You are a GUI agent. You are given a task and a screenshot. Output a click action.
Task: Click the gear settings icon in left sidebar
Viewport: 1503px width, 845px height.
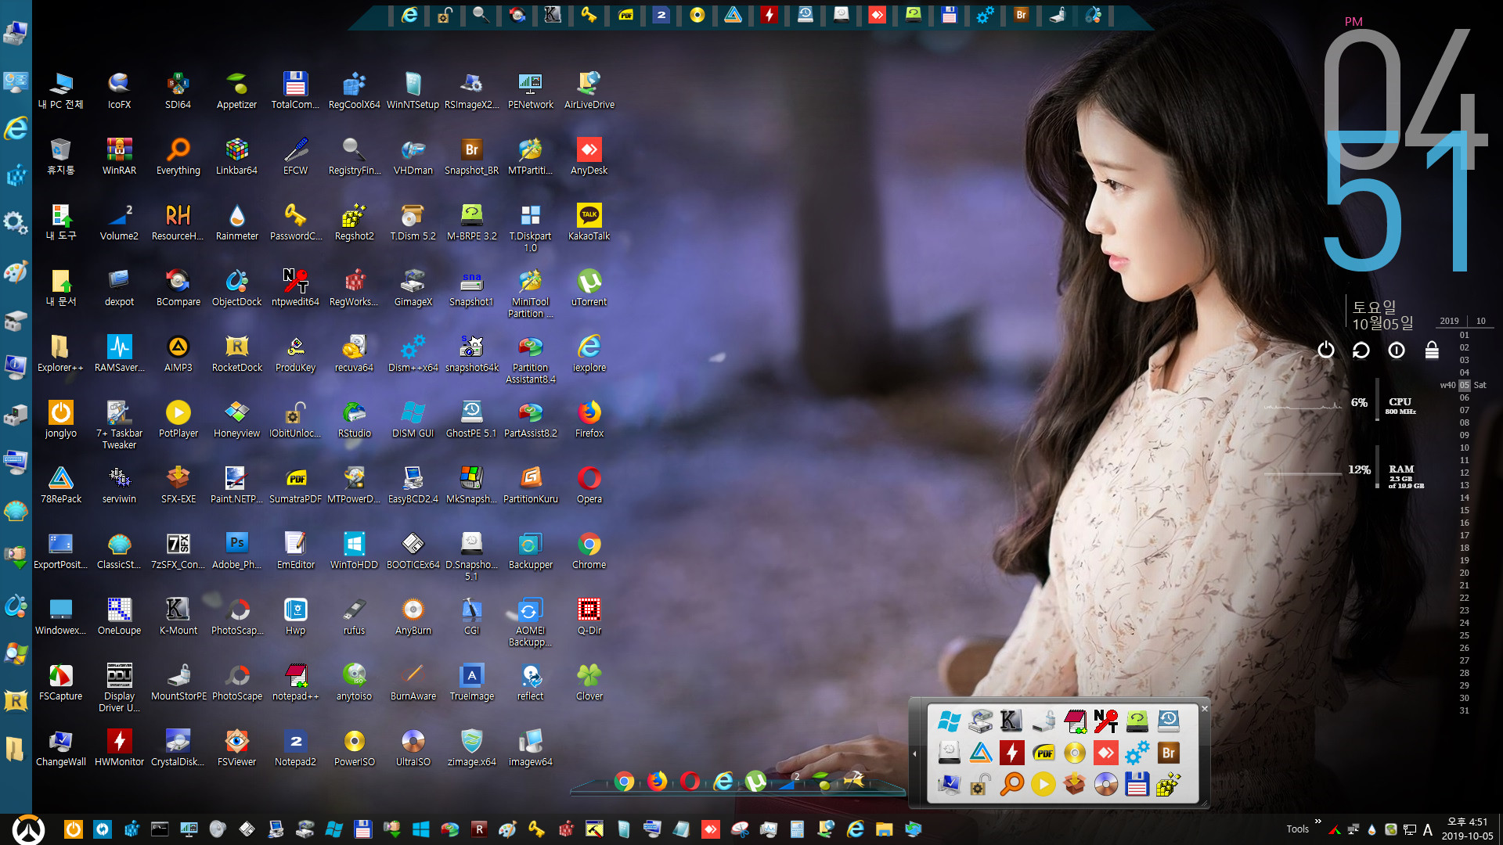pyautogui.click(x=16, y=223)
